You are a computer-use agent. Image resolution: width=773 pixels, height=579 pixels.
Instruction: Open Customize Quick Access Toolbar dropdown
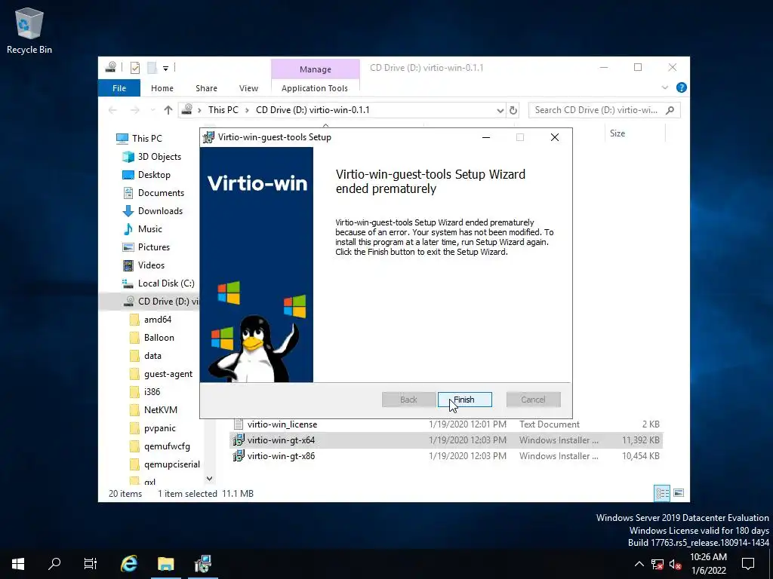[x=165, y=68]
